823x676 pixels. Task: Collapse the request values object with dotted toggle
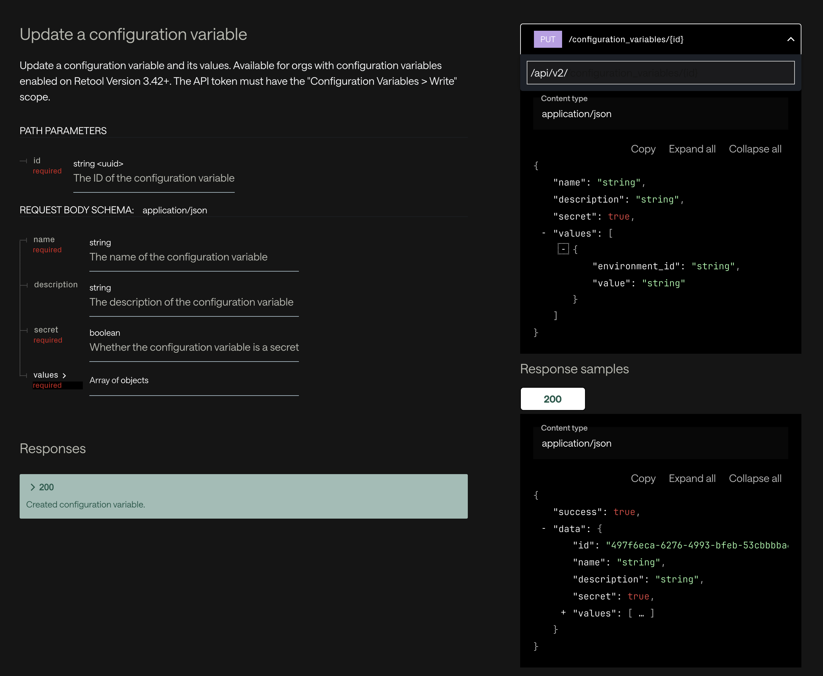[x=563, y=249]
